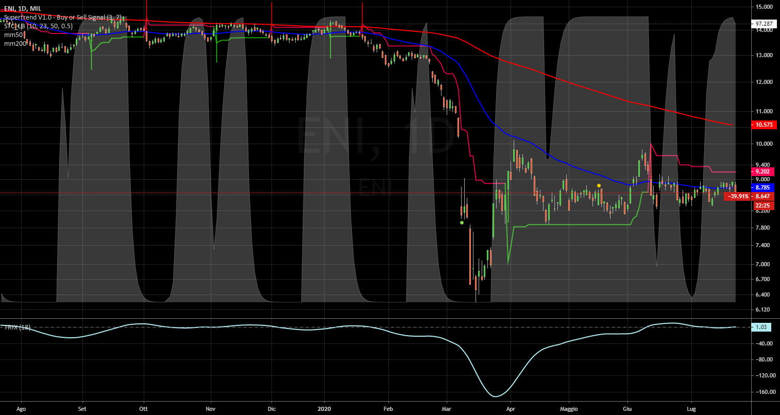Click the Ago label on time axis
This screenshot has height=415, width=780.
point(21,409)
